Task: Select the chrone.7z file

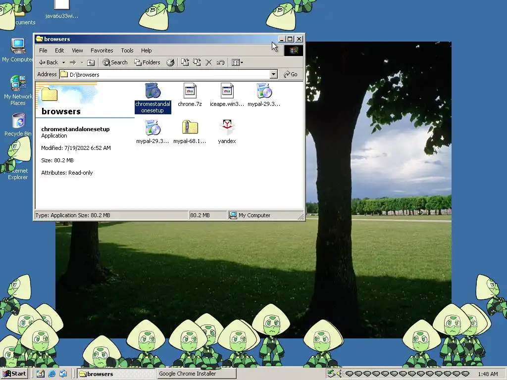Action: coord(190,95)
